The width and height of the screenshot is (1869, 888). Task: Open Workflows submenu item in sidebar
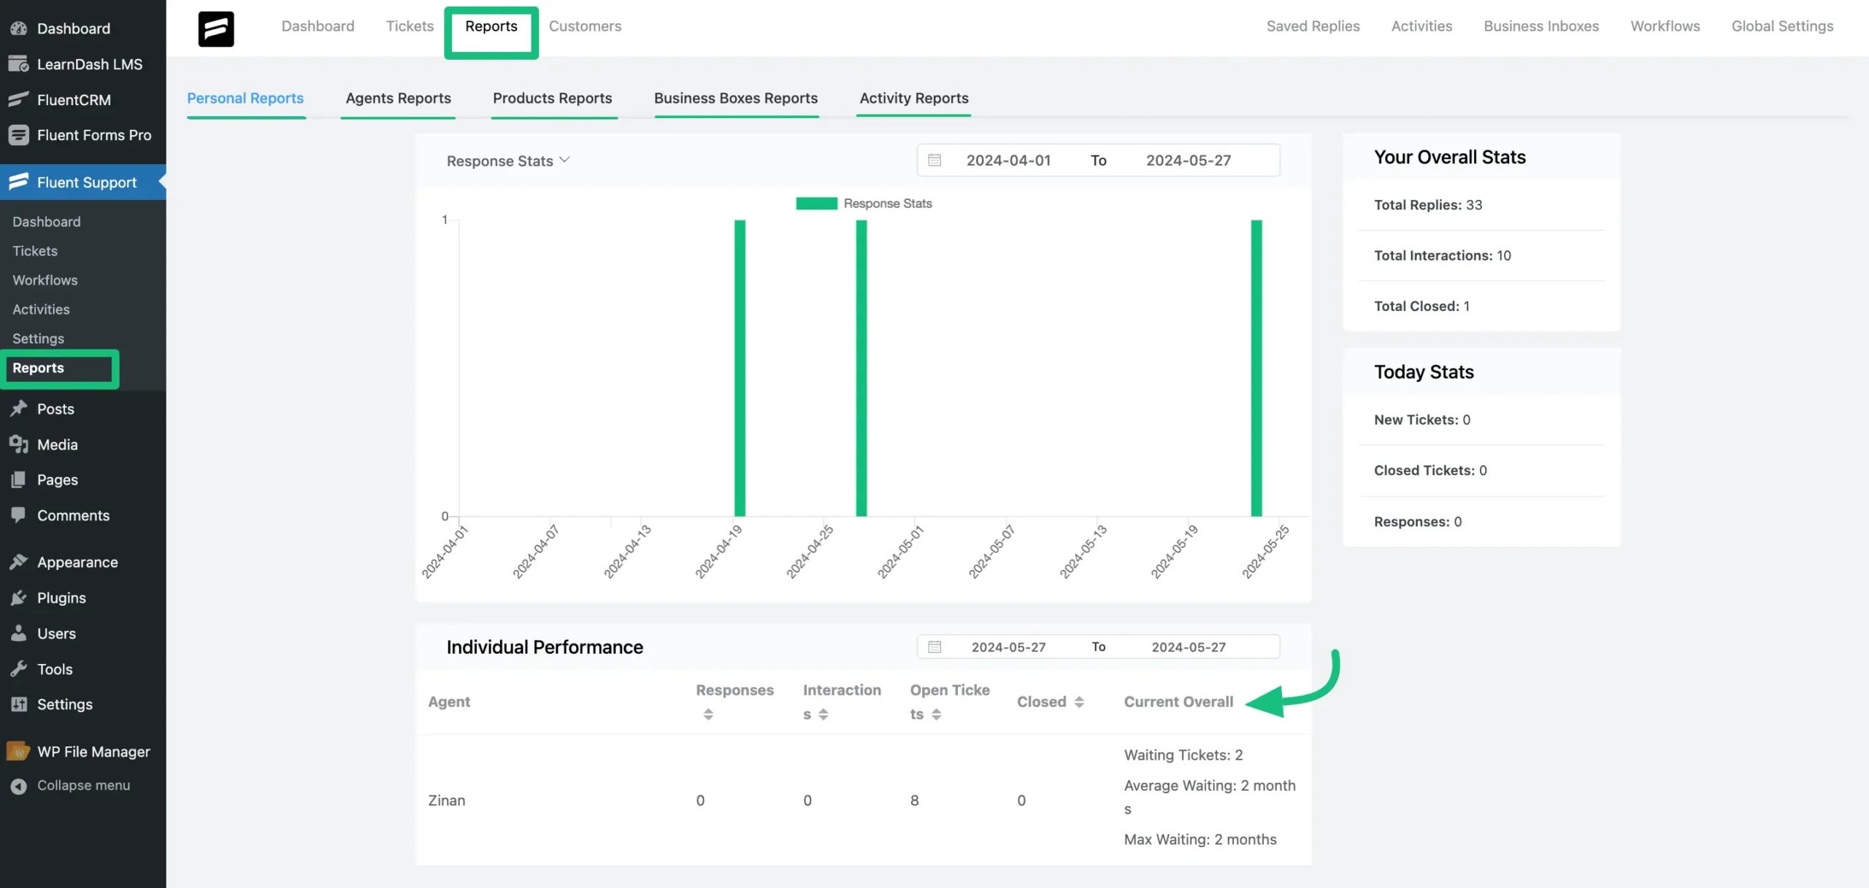tap(45, 280)
